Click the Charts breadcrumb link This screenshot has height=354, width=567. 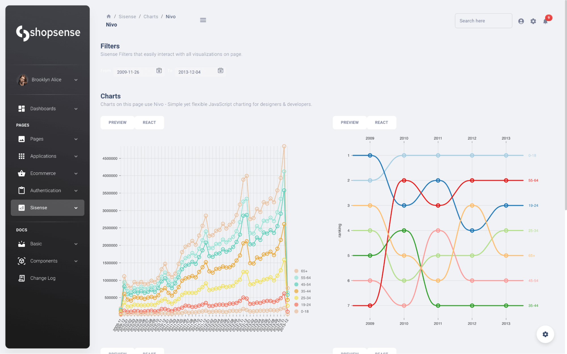pos(151,17)
